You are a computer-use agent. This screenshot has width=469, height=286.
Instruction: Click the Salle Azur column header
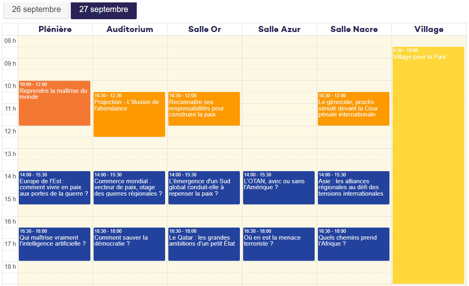click(x=279, y=29)
